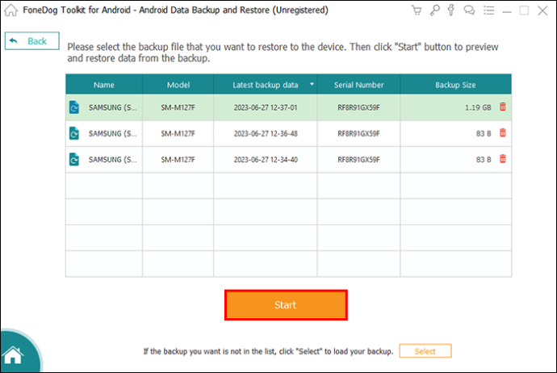Click backup file icon of 12-36-48 row
The width and height of the screenshot is (557, 373).
(74, 133)
